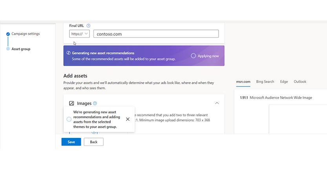
Task: Go to Campaign settings step
Action: click(26, 34)
